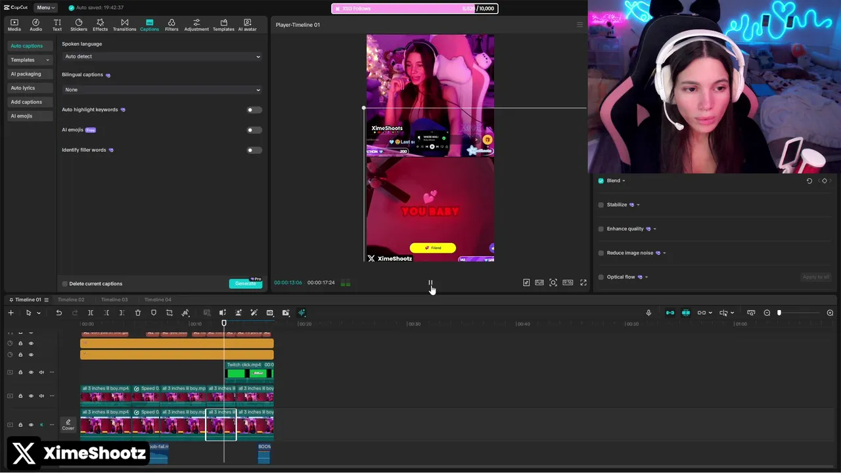Click the Cover edit button

[x=68, y=425]
